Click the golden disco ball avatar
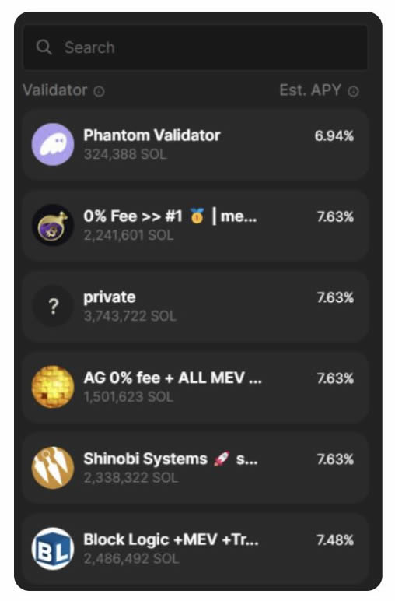This screenshot has height=601, width=395. tap(53, 387)
